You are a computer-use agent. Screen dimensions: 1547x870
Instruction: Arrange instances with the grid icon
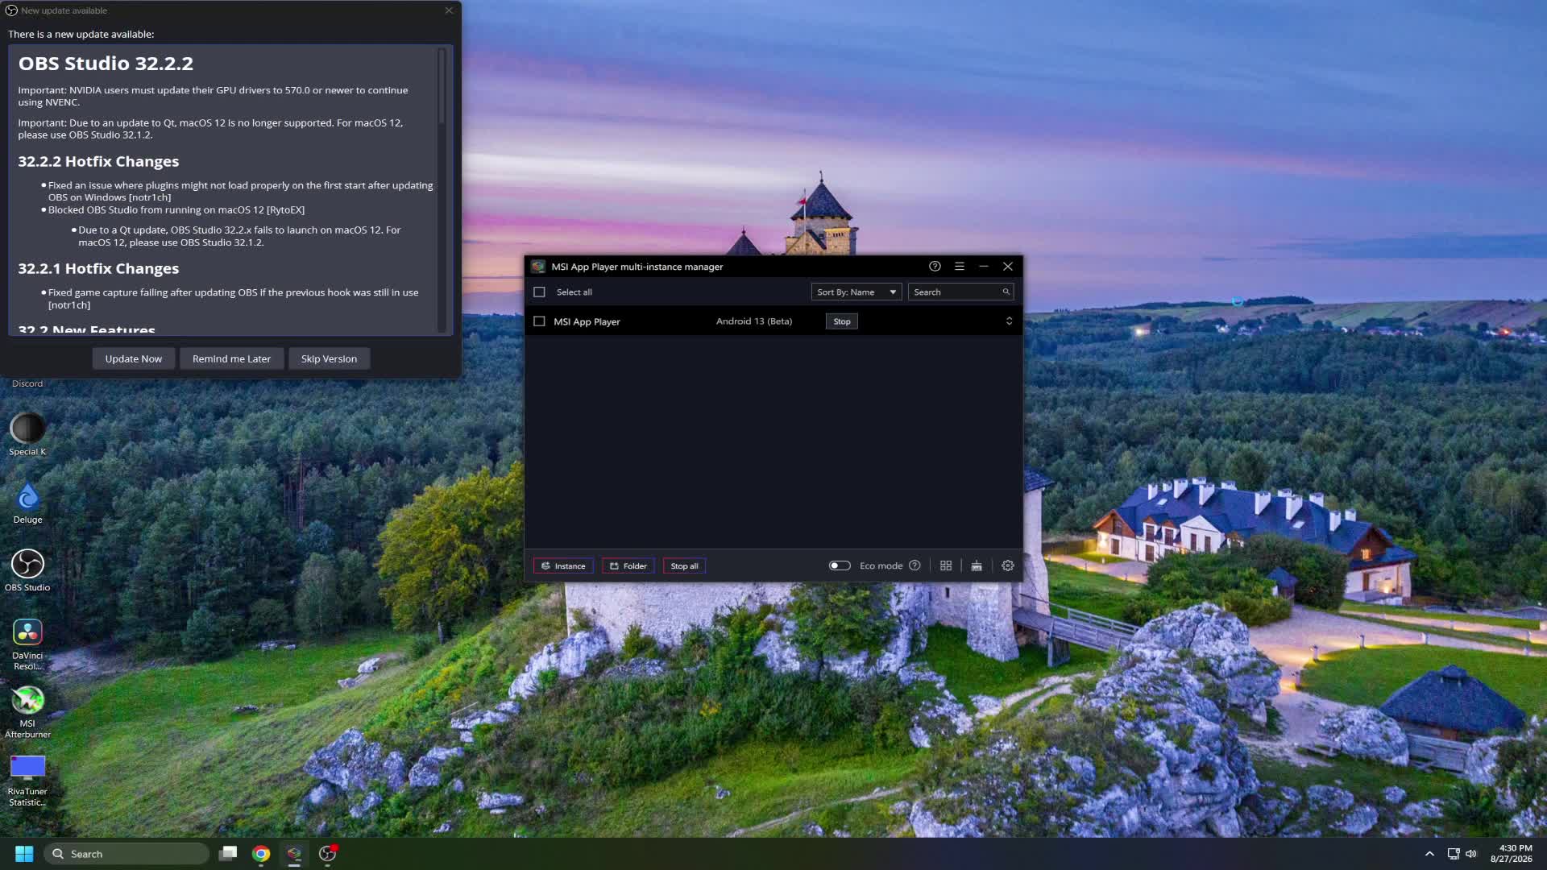tap(946, 566)
